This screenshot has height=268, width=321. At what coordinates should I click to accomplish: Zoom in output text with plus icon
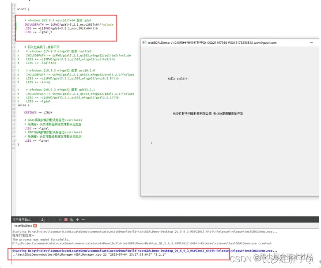[x=77, y=220]
